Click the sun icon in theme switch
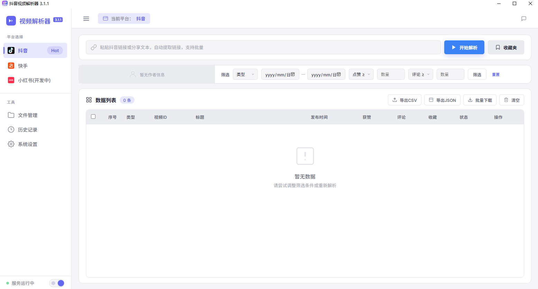Image resolution: width=538 pixels, height=289 pixels. point(53,283)
